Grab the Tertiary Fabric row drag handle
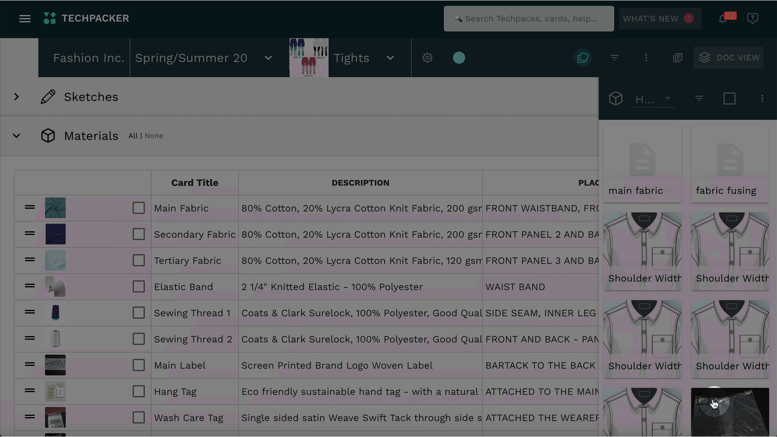The image size is (777, 437). click(x=30, y=260)
